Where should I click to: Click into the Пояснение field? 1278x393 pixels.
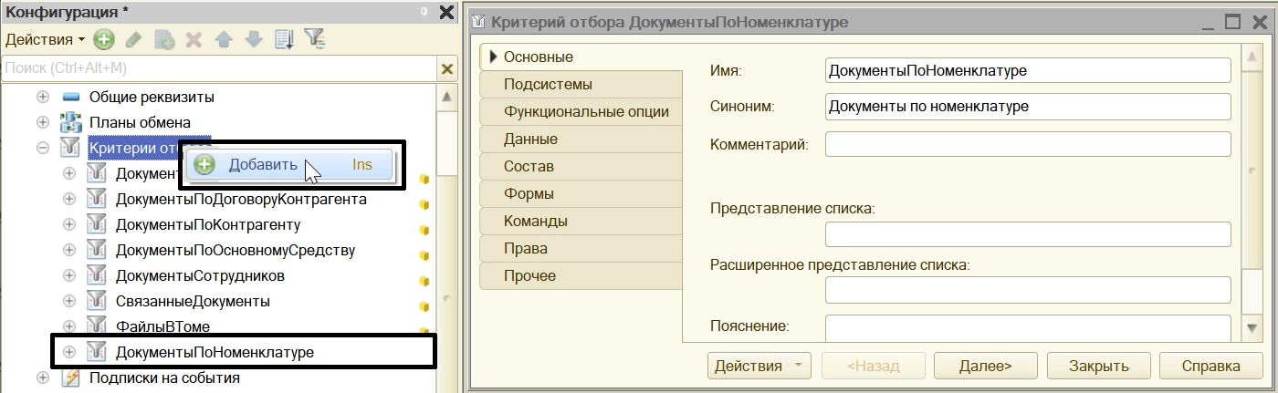(x=1028, y=327)
